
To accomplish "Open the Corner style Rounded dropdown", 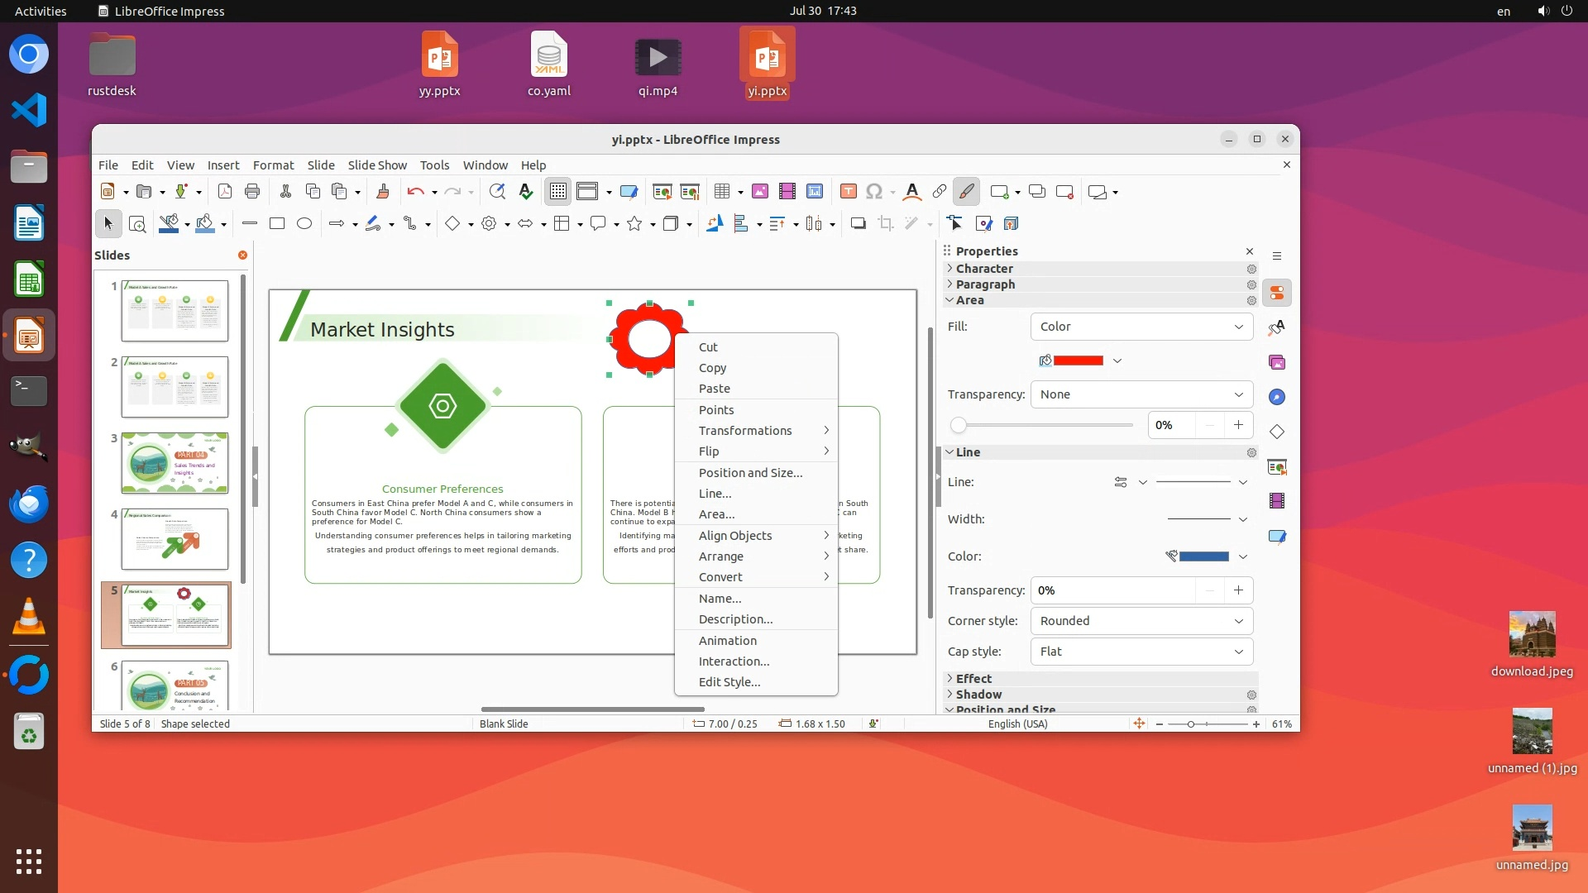I will click(1141, 621).
